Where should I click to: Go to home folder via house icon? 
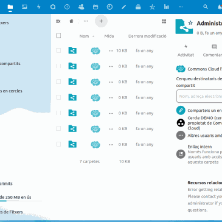tap(71, 21)
